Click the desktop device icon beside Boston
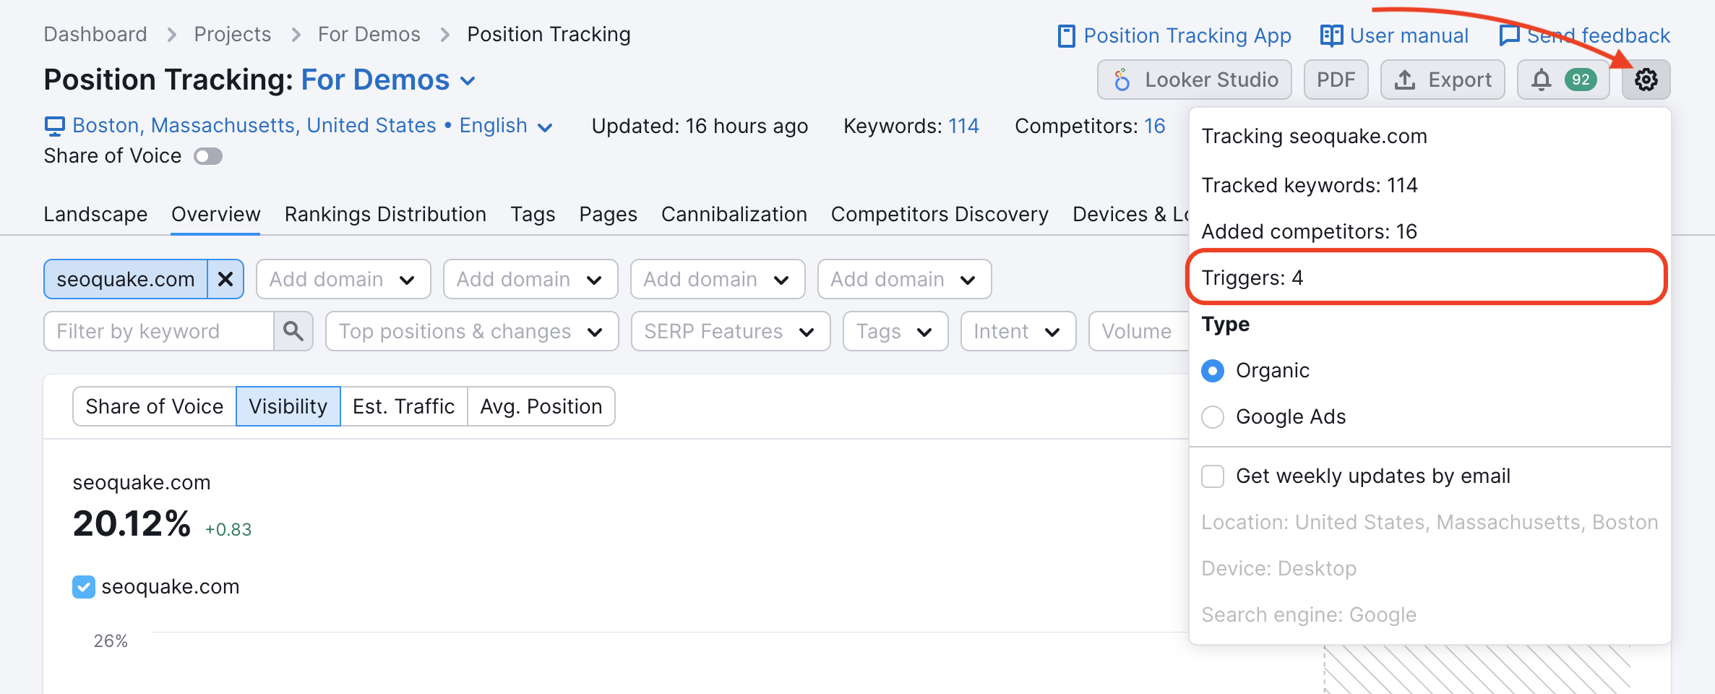This screenshot has width=1715, height=694. pos(54,127)
